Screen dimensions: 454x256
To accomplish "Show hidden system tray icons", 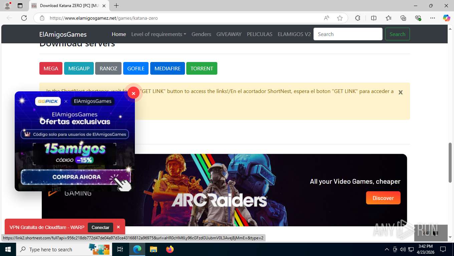I will pos(387,249).
